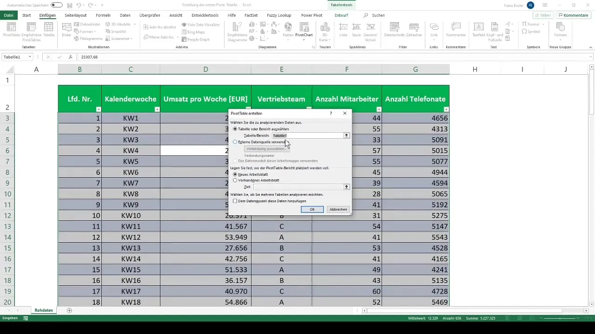Click Abbrechen in PivotTable dialog
Viewport: 595px width, 334px height.
tap(338, 209)
